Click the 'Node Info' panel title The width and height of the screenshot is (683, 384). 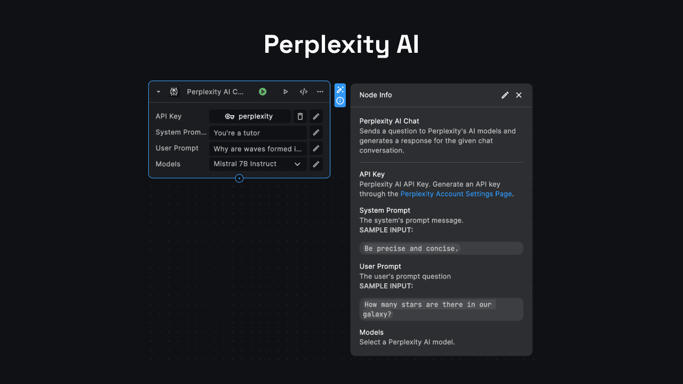click(376, 95)
